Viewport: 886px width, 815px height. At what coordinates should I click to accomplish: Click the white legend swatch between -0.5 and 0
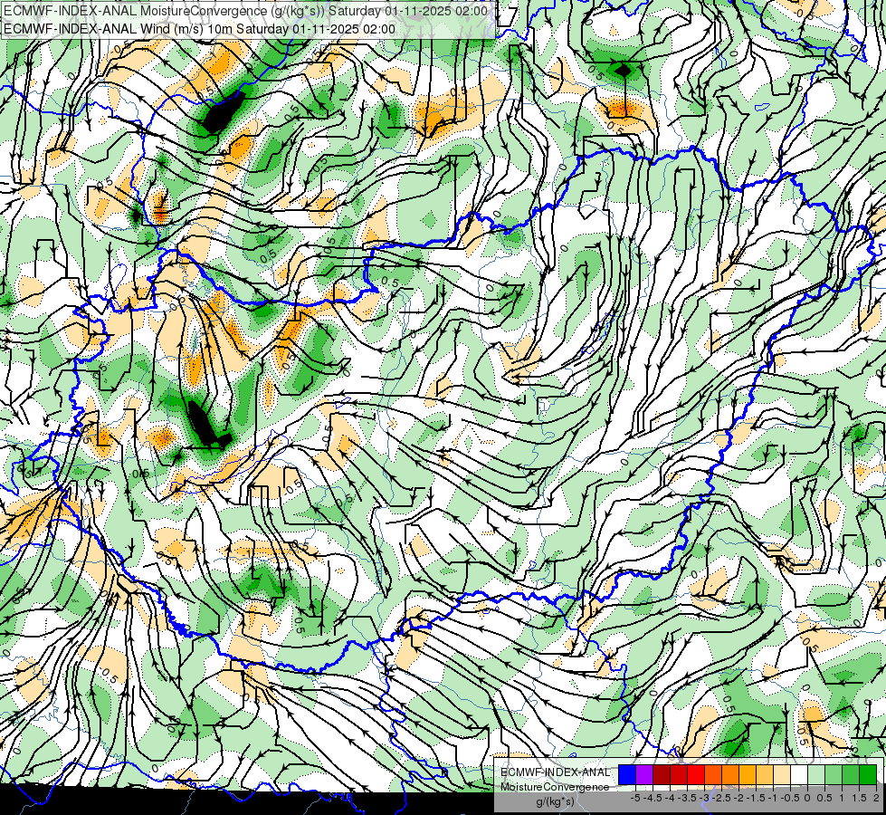click(x=799, y=775)
